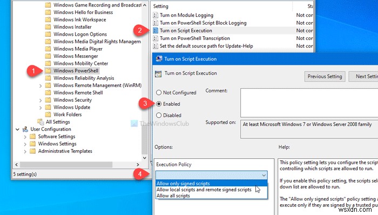The height and width of the screenshot is (215, 378).
Task: Click the Supported on text field
Action: (x=309, y=129)
